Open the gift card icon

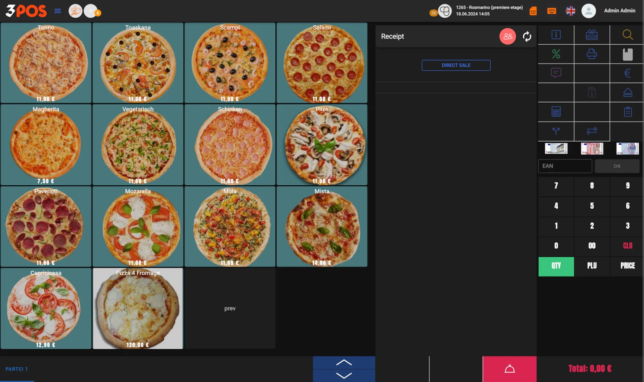point(592,35)
